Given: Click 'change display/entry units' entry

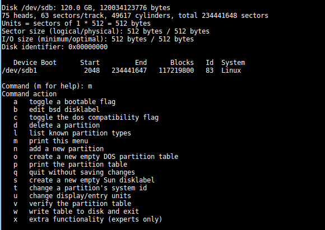Looking at the screenshot, I should [80, 196].
